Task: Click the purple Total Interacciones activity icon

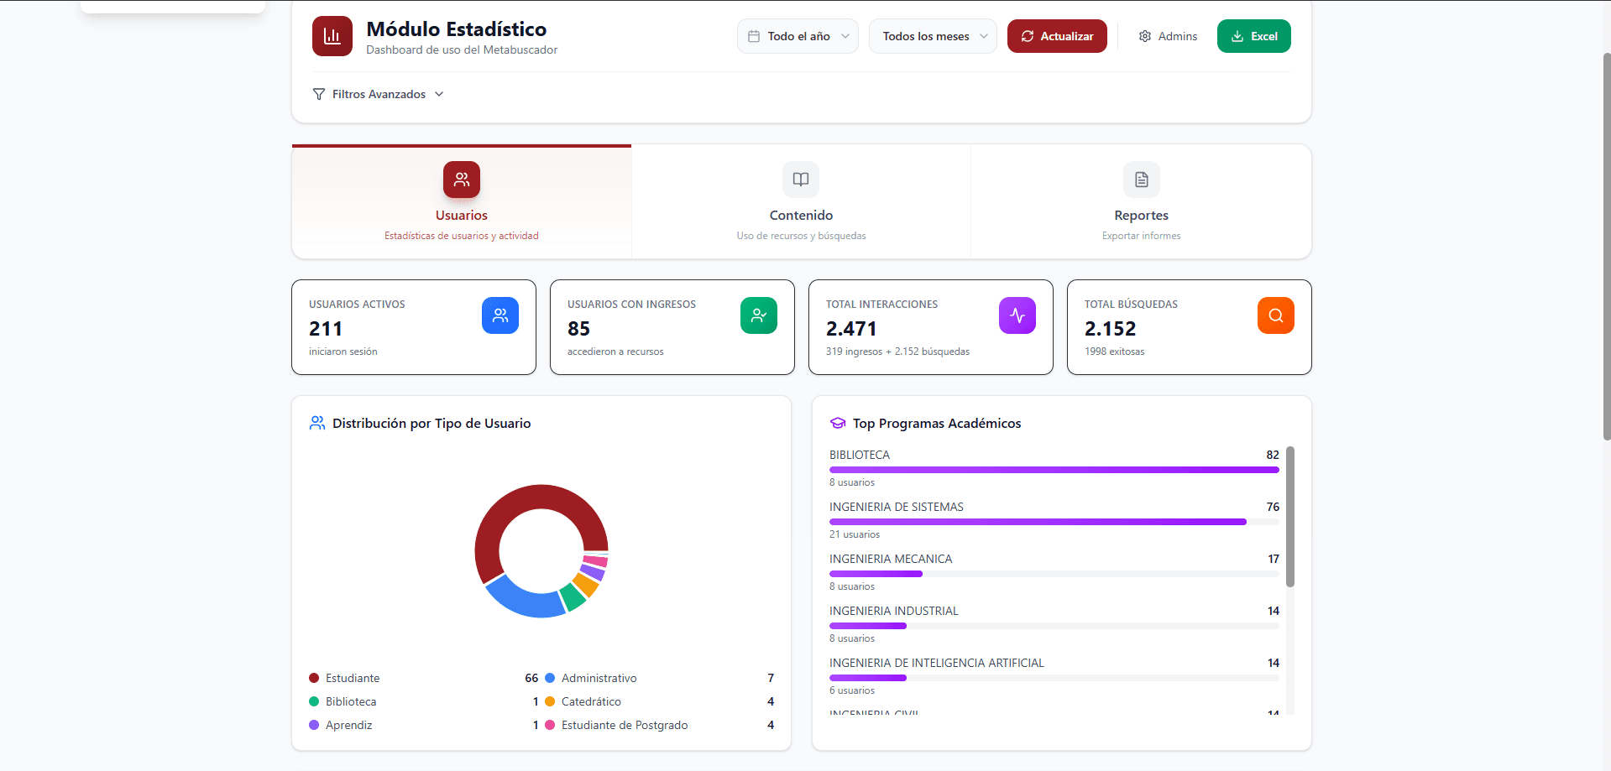Action: click(x=1017, y=315)
